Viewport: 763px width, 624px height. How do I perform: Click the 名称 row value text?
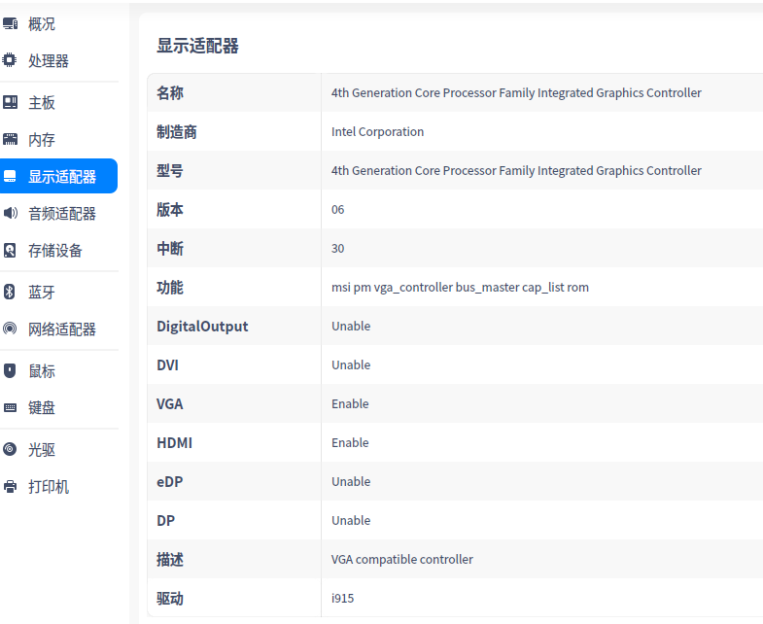[x=516, y=92]
